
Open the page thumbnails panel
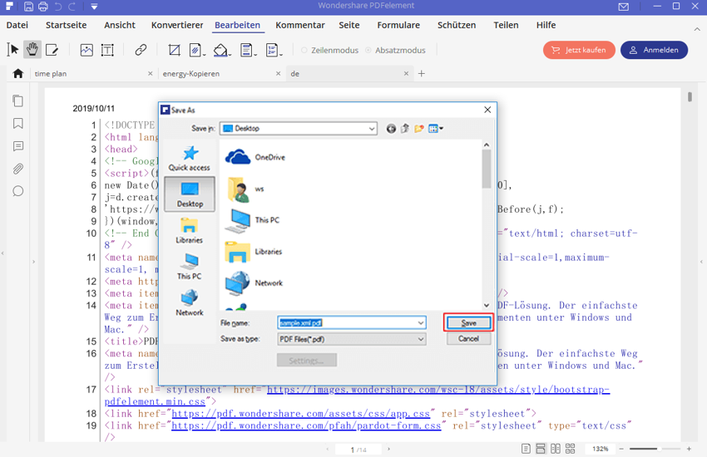[x=18, y=101]
